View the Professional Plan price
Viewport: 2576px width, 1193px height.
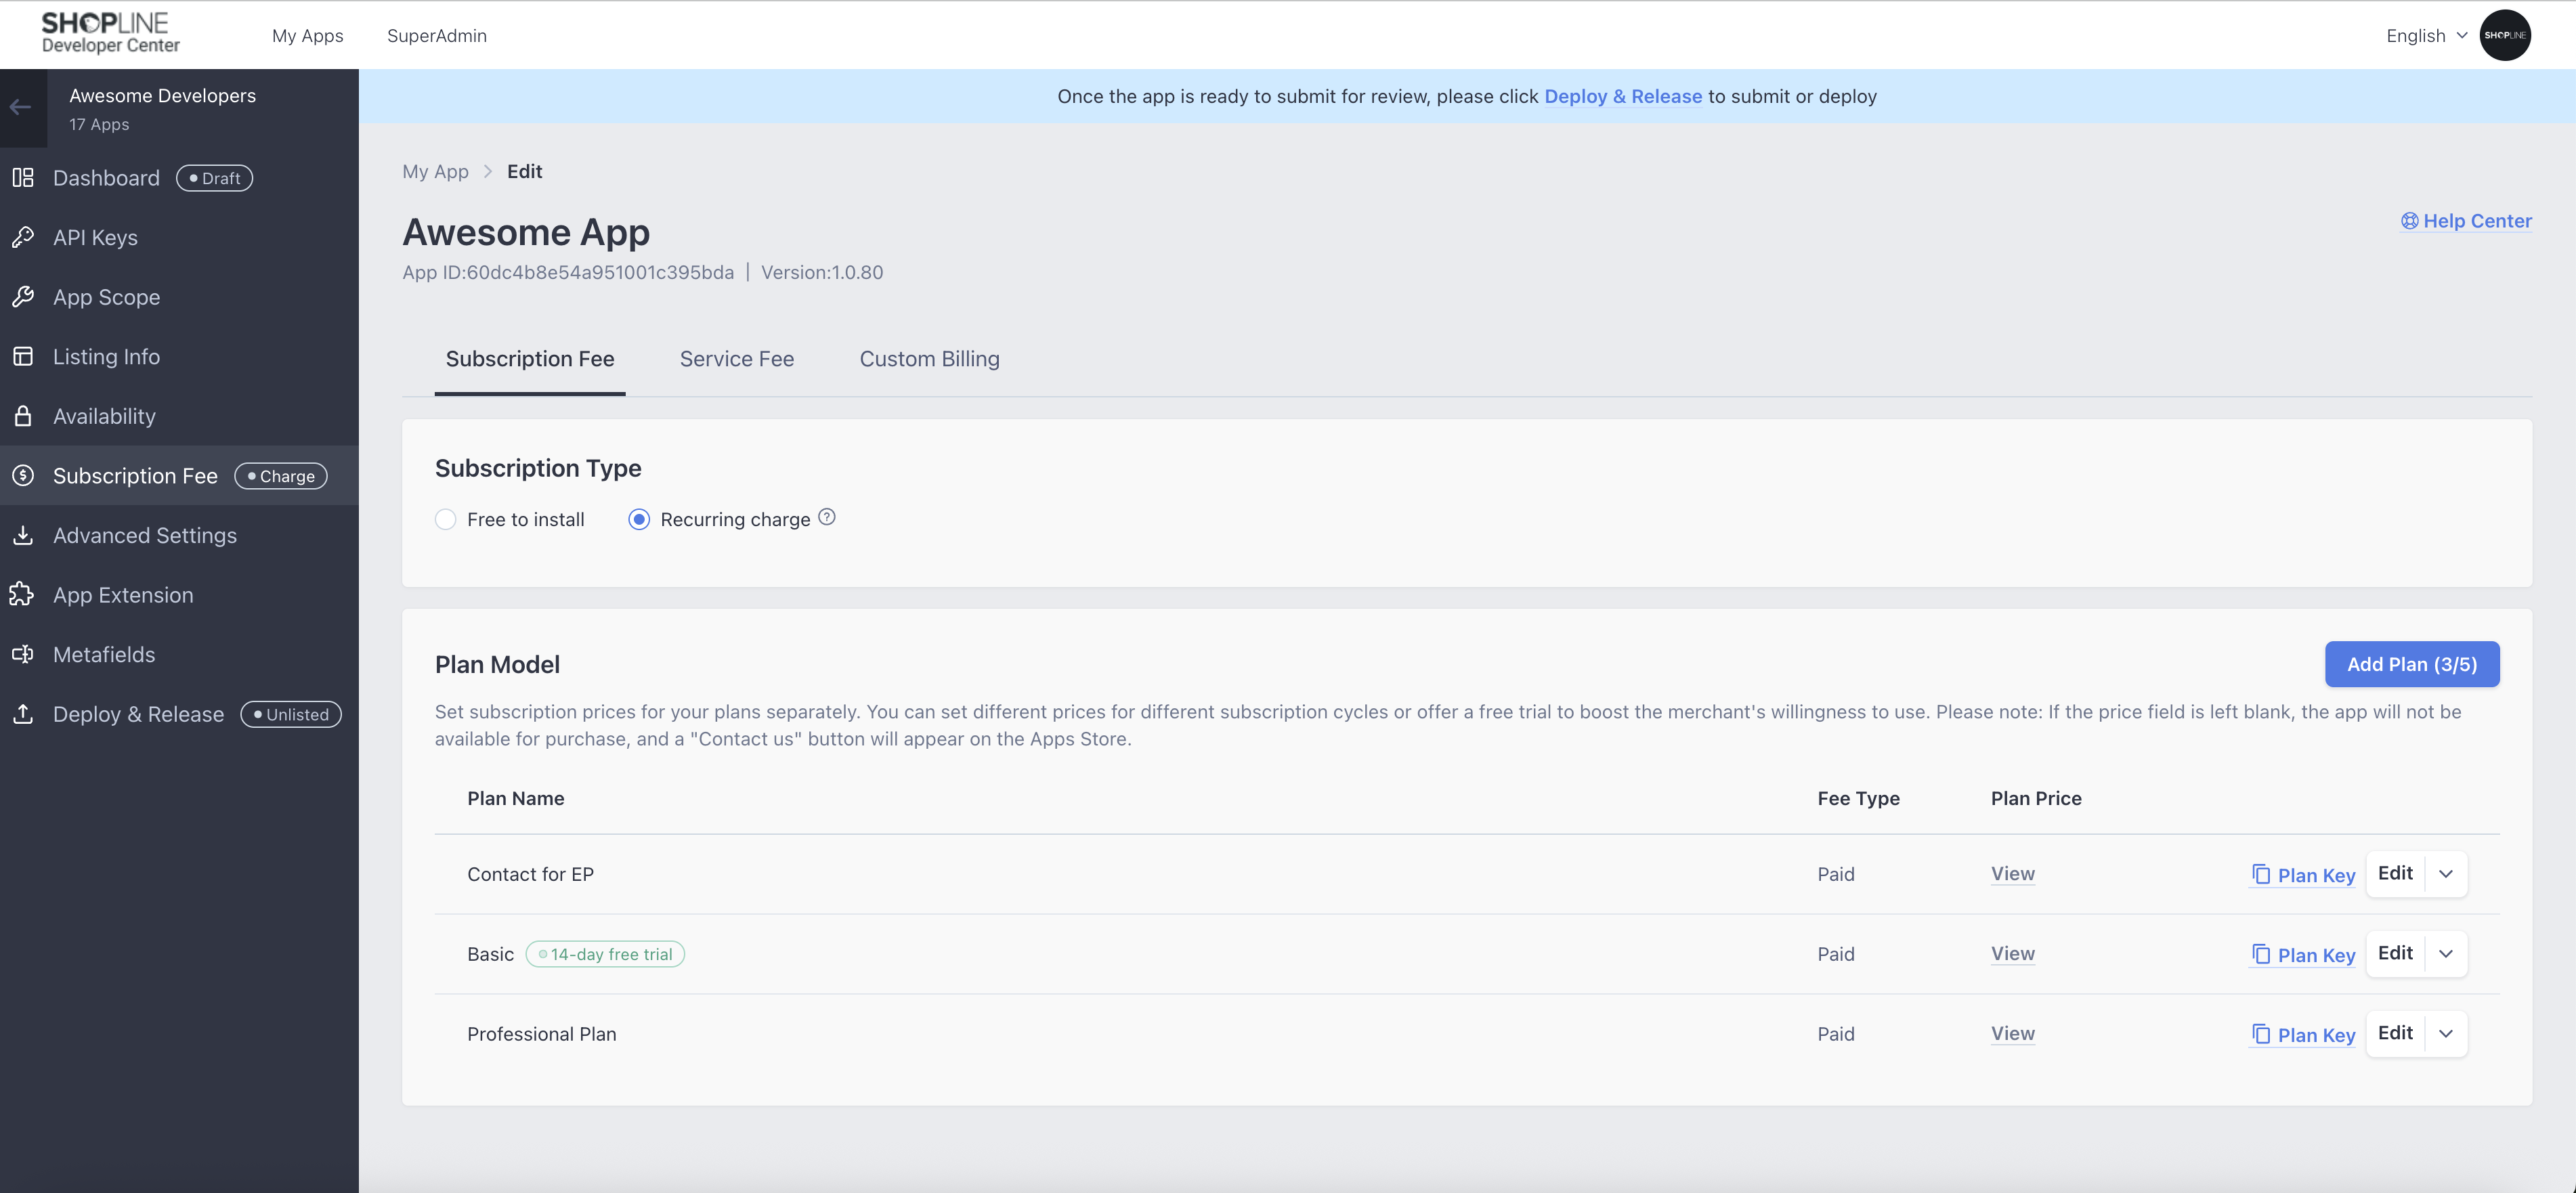tap(2012, 1033)
